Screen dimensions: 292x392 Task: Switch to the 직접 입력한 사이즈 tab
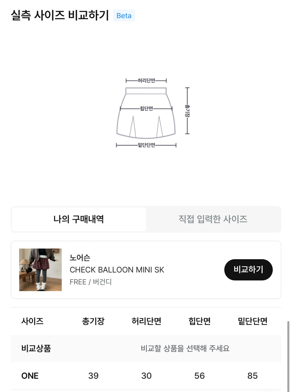213,219
